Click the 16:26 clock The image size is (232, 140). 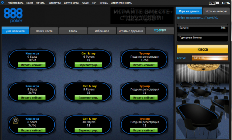point(226,3)
